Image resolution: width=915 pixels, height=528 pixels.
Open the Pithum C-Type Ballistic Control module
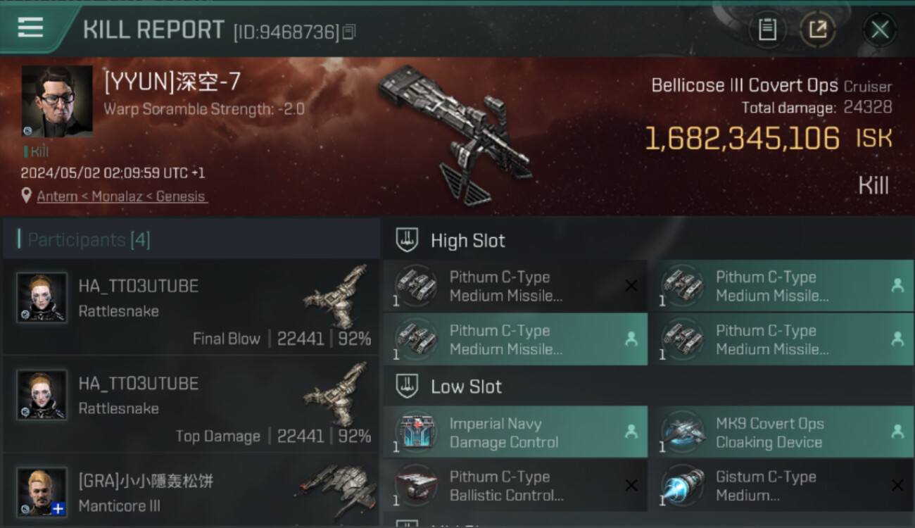coord(515,486)
